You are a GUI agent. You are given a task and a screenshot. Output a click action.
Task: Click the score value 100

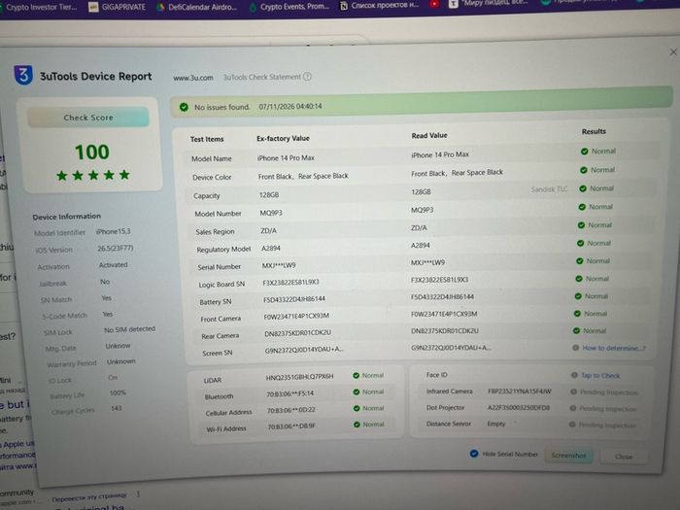click(x=92, y=153)
